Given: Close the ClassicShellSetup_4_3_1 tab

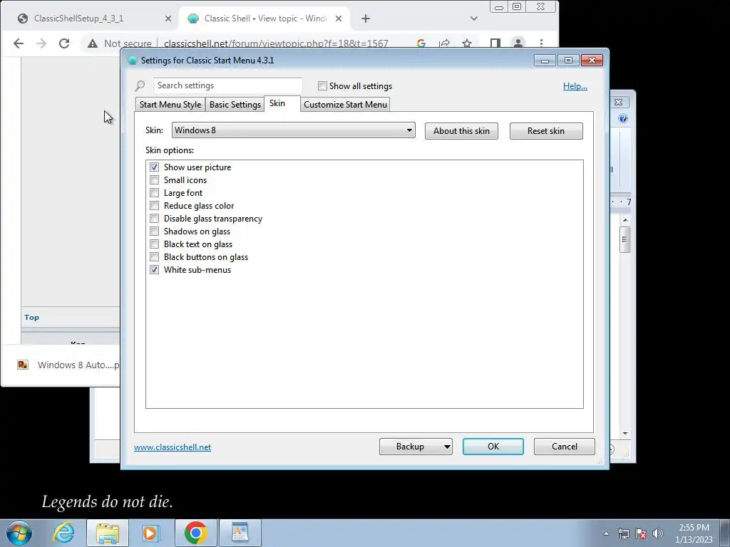Looking at the screenshot, I should 168,19.
